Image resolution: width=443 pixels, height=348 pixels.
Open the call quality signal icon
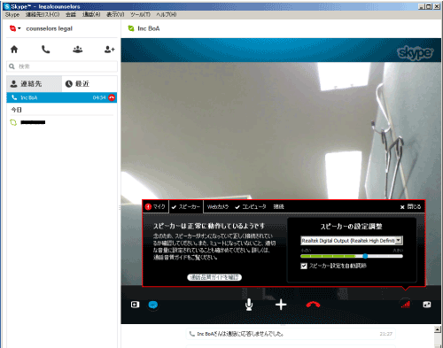pos(406,305)
